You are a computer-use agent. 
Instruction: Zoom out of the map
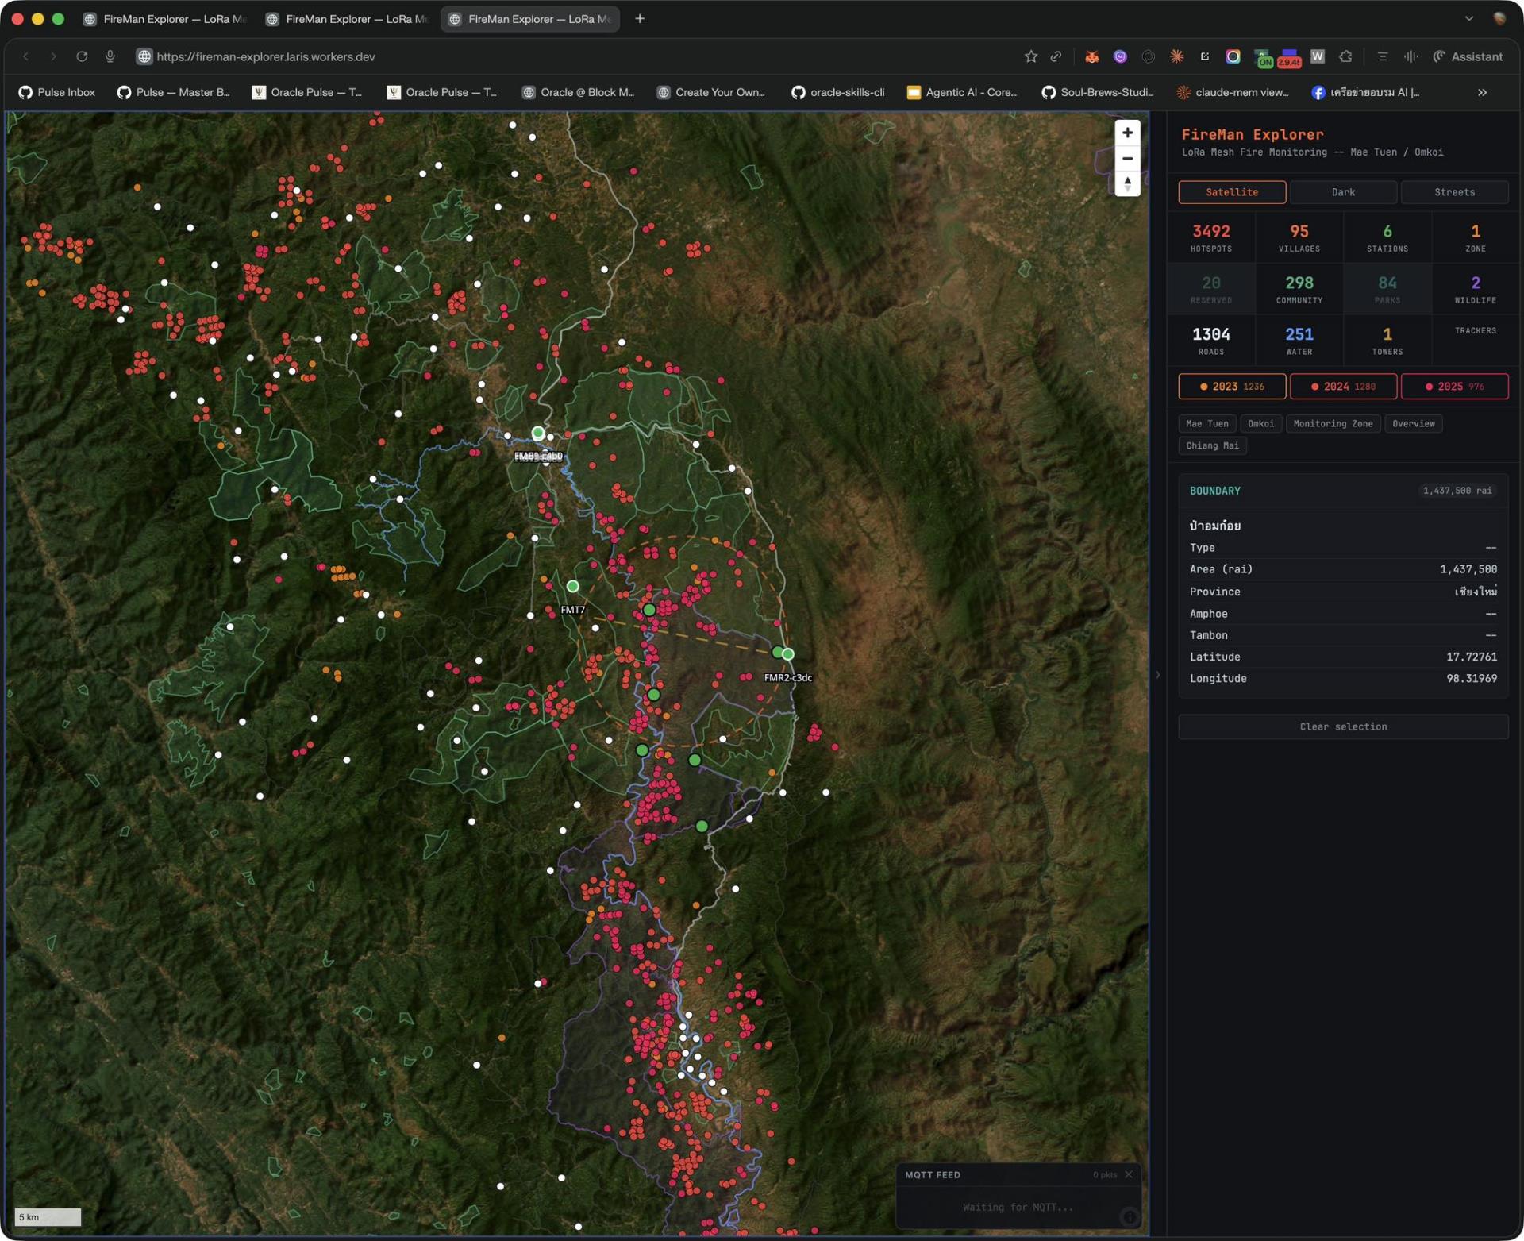(1127, 159)
